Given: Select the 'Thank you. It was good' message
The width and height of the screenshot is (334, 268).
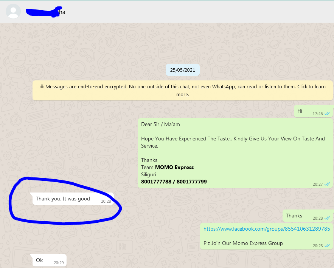Looking at the screenshot, I should (73, 199).
